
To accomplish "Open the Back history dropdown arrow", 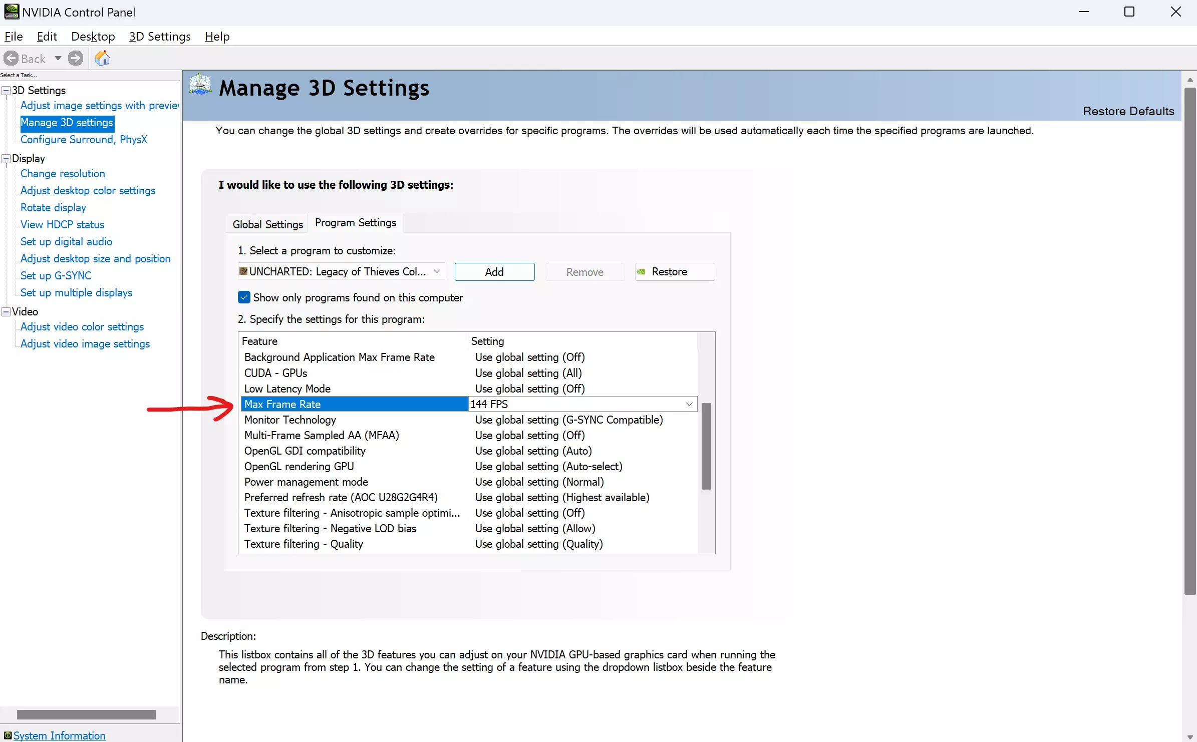I will click(x=58, y=59).
